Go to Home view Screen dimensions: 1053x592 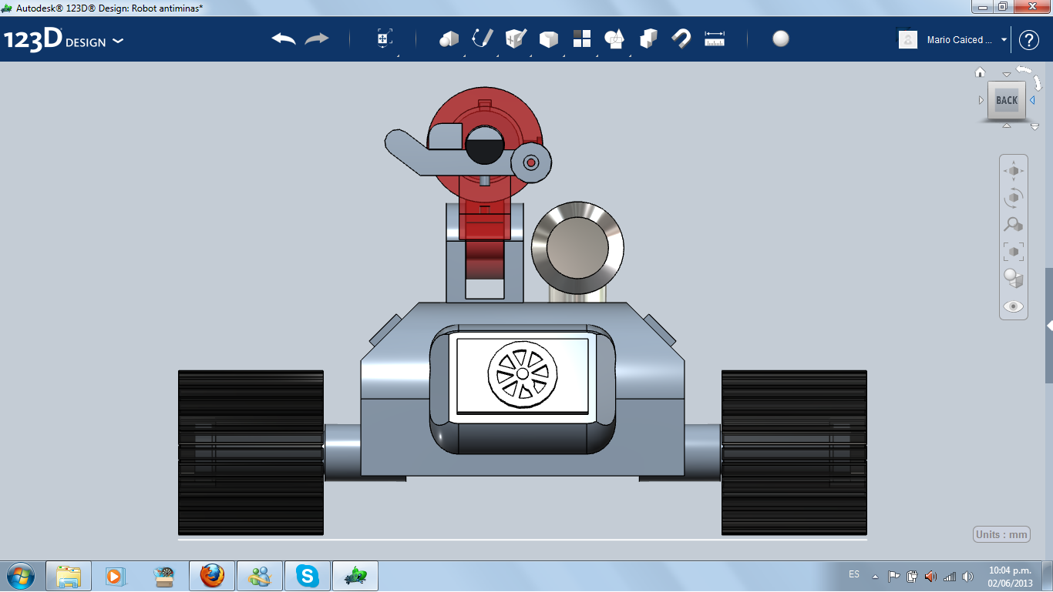click(981, 72)
